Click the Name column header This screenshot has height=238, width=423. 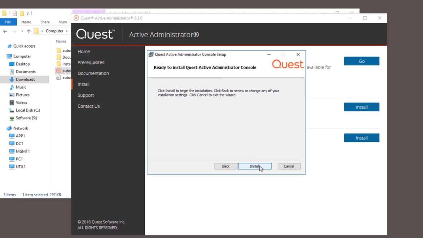point(61,41)
